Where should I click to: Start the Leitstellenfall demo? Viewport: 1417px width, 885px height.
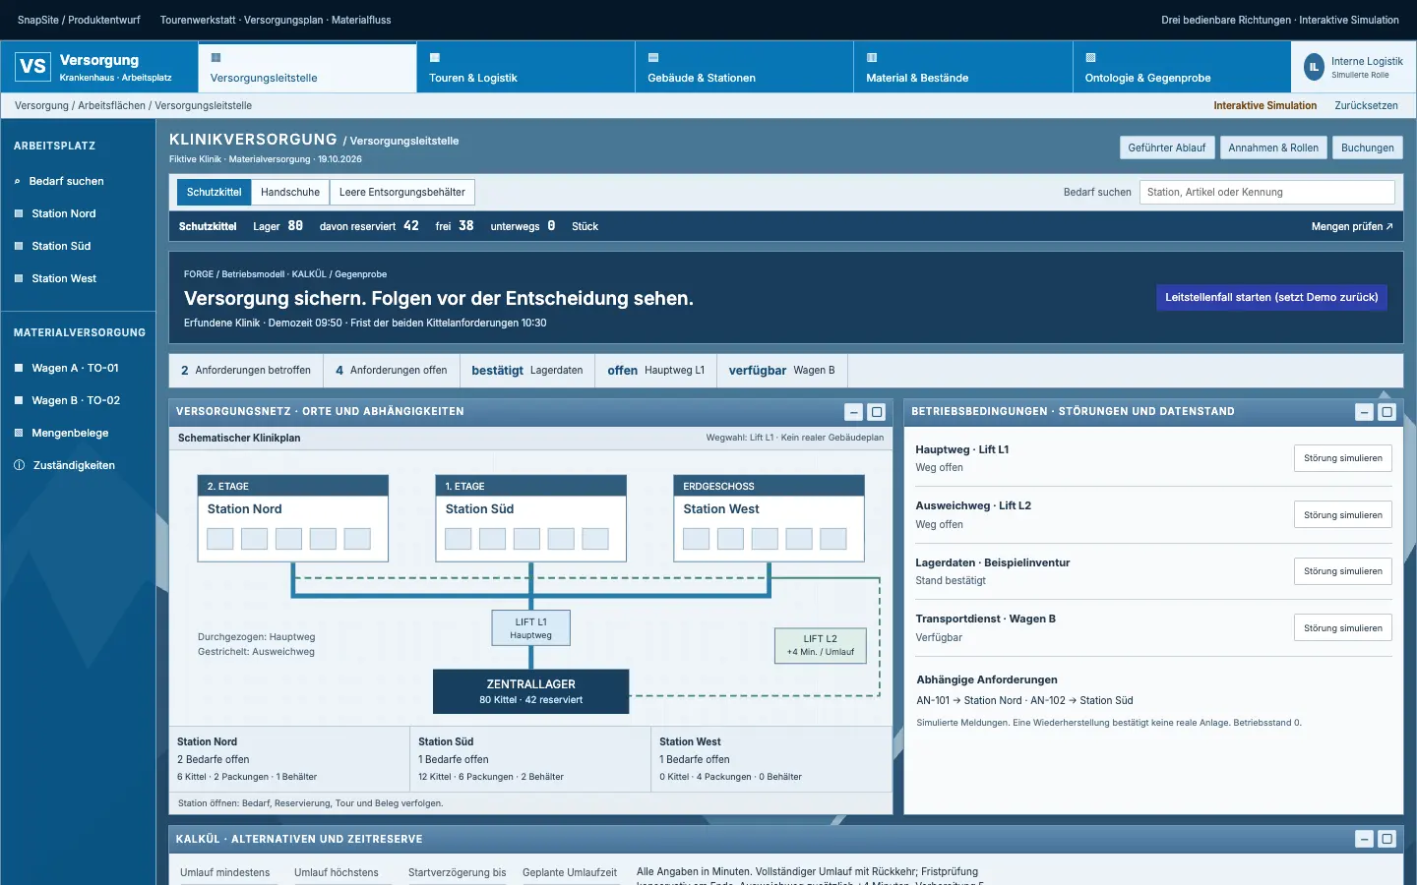coord(1271,297)
